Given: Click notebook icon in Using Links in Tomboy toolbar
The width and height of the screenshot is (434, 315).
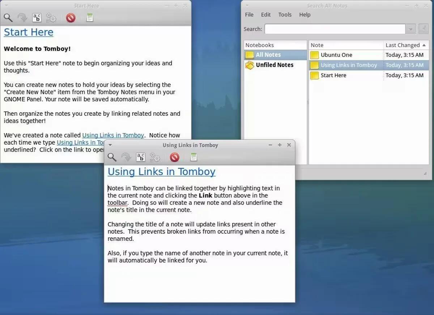Looking at the screenshot, I should point(193,157).
